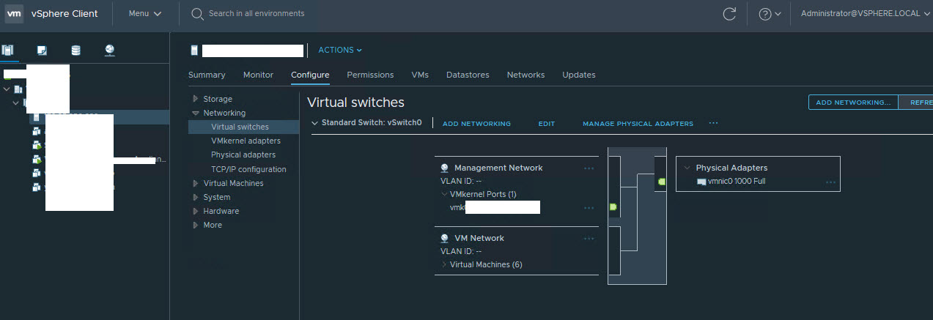Open the Actions dropdown menu
The height and width of the screenshot is (320, 933).
point(340,50)
